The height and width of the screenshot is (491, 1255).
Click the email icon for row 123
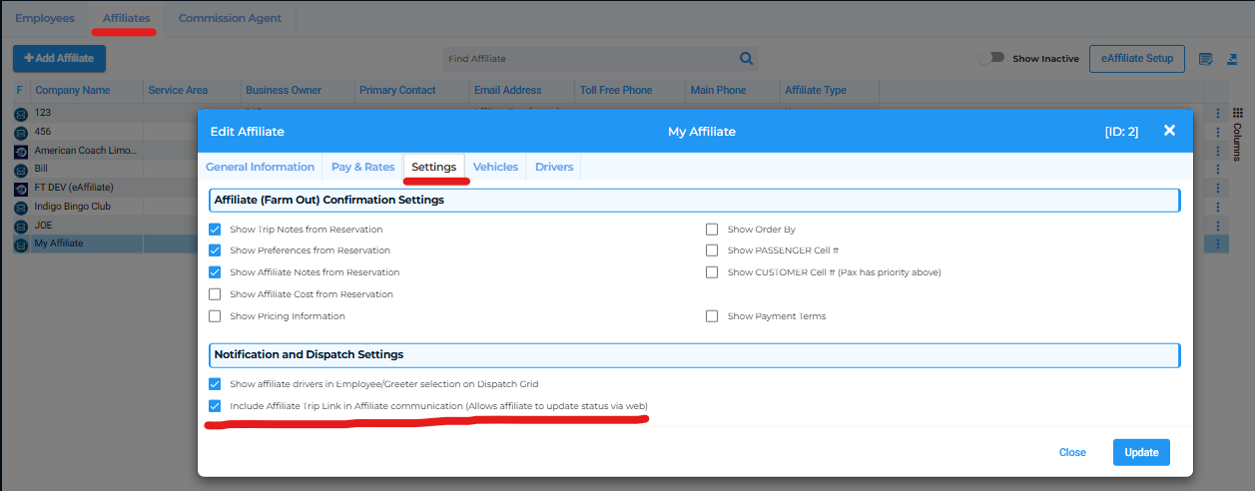coord(20,114)
